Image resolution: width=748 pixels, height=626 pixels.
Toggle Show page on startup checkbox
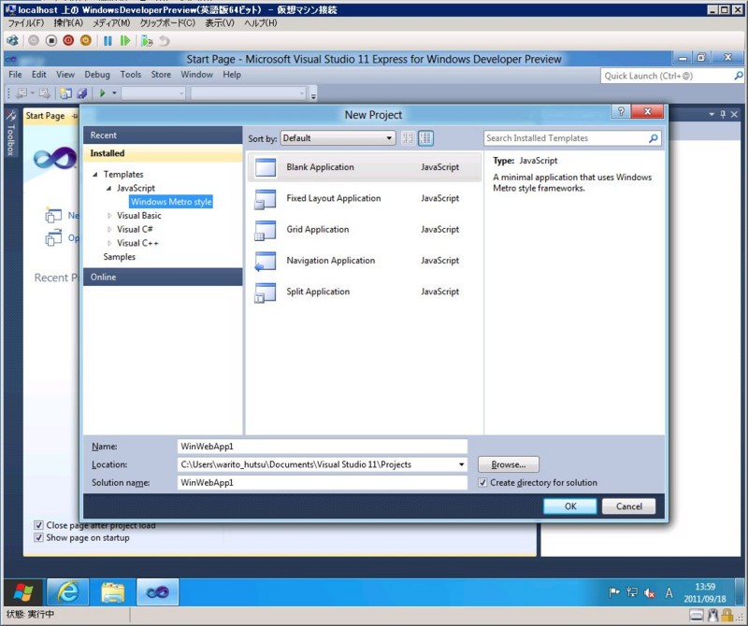38,538
